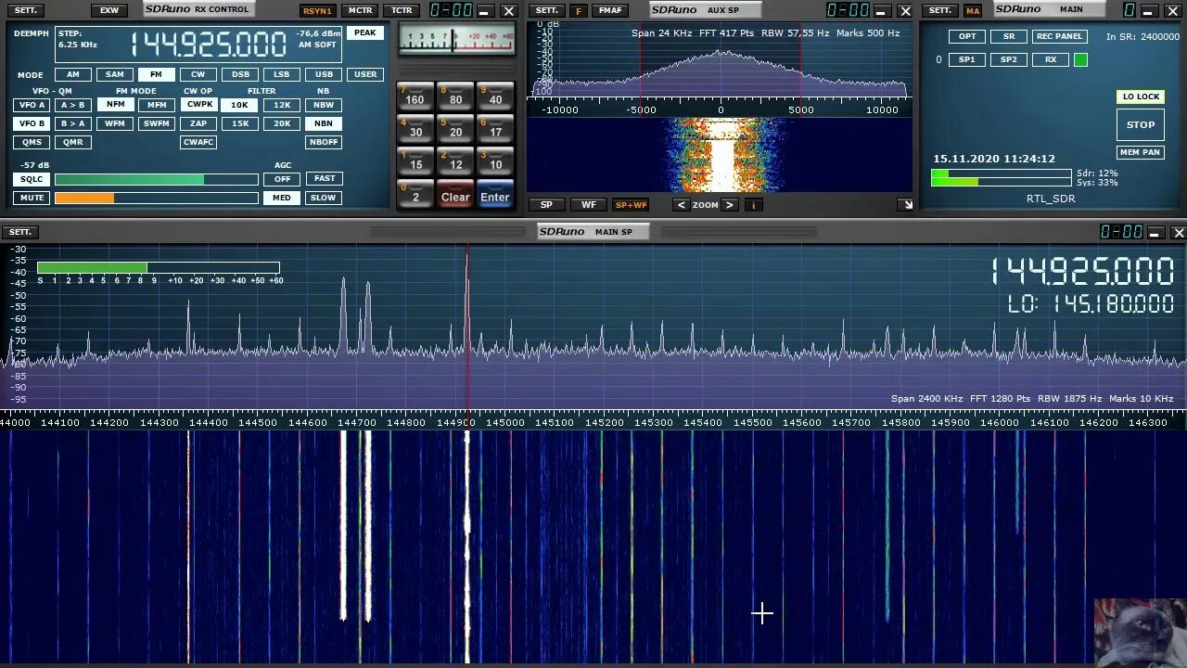Set AGC to FAST
The height and width of the screenshot is (668, 1187).
pos(325,178)
